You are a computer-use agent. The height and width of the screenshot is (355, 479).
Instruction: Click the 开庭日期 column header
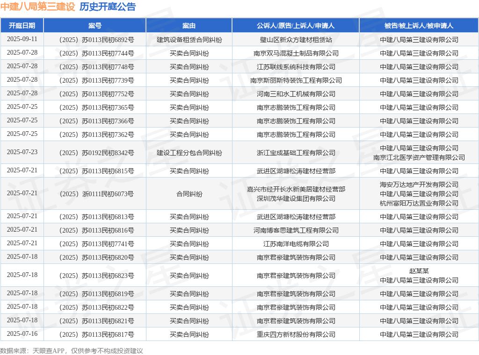click(22, 26)
